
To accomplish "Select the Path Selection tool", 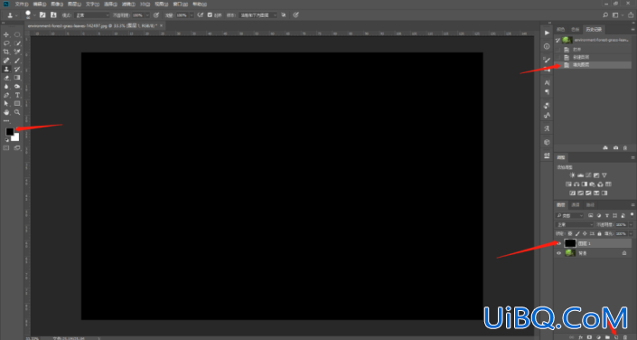I will point(6,104).
